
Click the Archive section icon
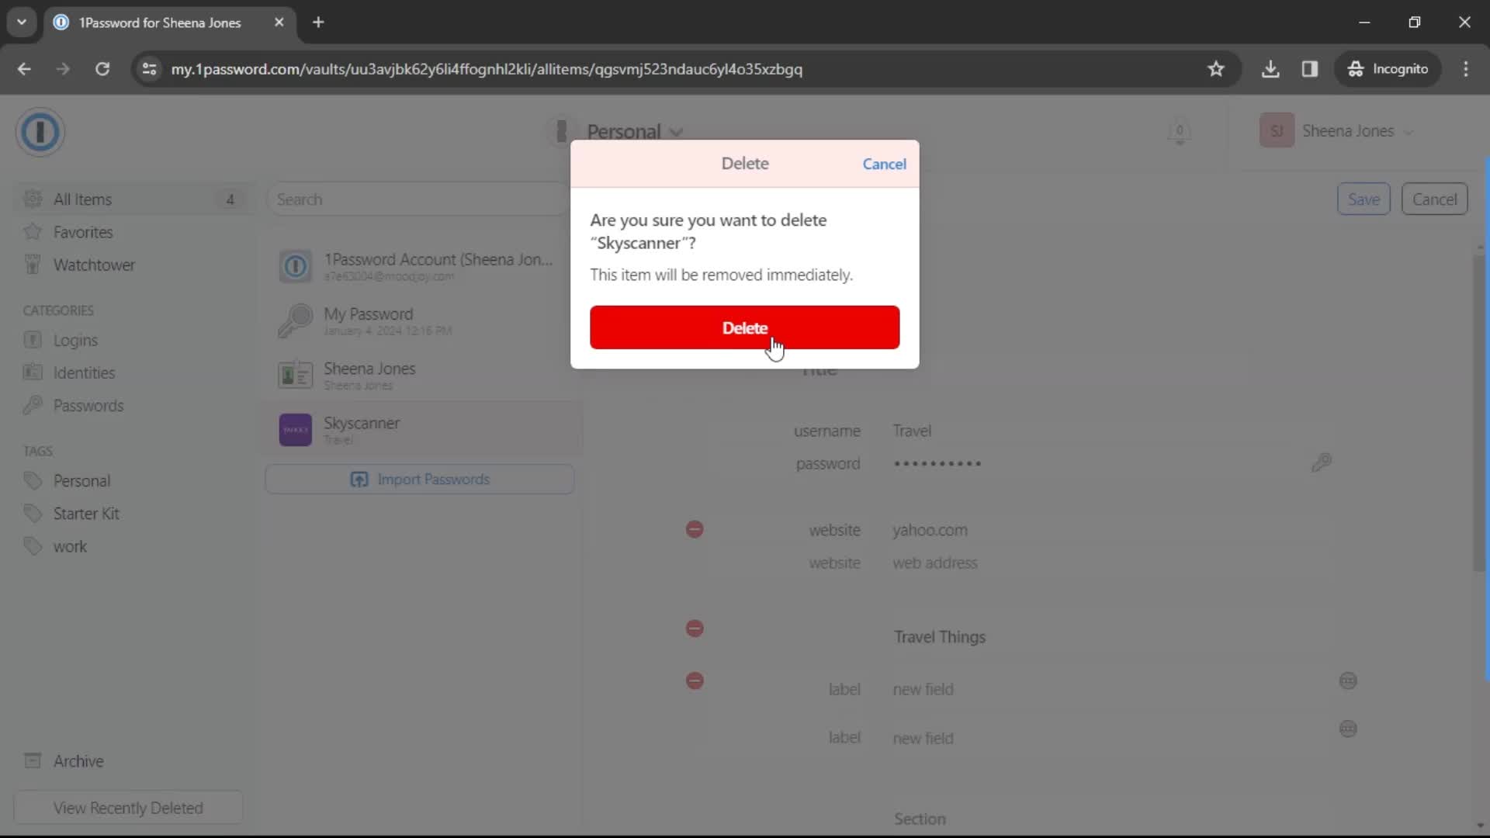pyautogui.click(x=33, y=761)
